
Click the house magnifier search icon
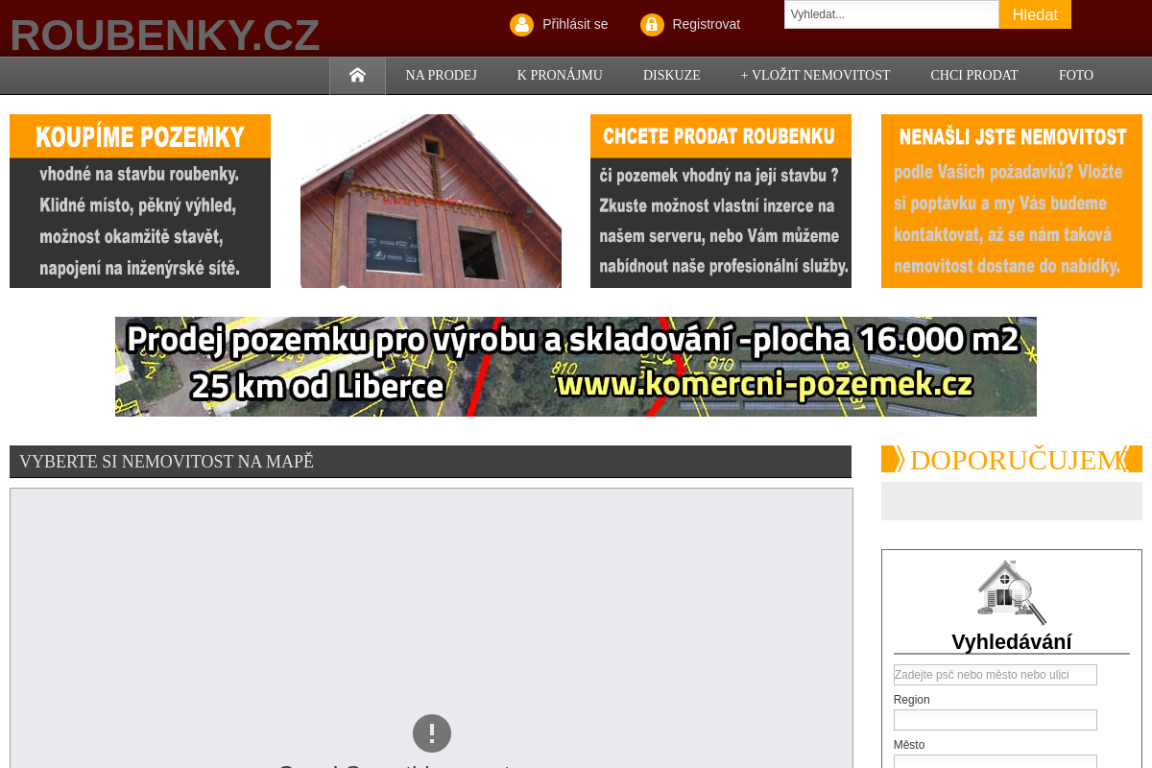(1012, 592)
